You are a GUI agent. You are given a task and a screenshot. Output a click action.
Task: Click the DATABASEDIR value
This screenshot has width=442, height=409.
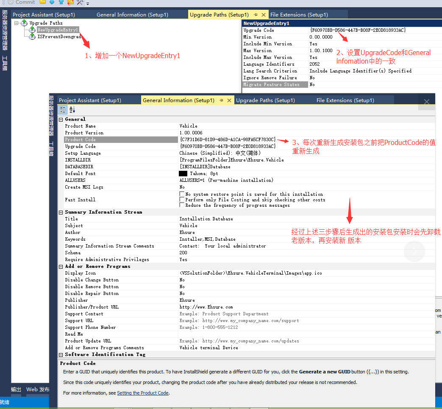(205, 167)
